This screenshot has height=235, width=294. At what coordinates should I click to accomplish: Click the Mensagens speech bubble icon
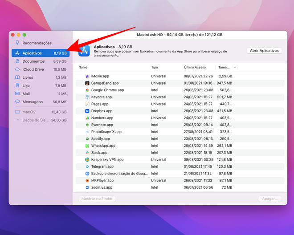17,101
